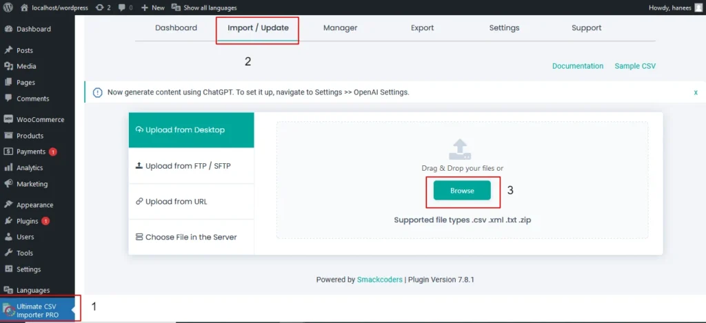Click the Plugins update count badge
Viewport: 706px width, 323px height.
point(46,221)
